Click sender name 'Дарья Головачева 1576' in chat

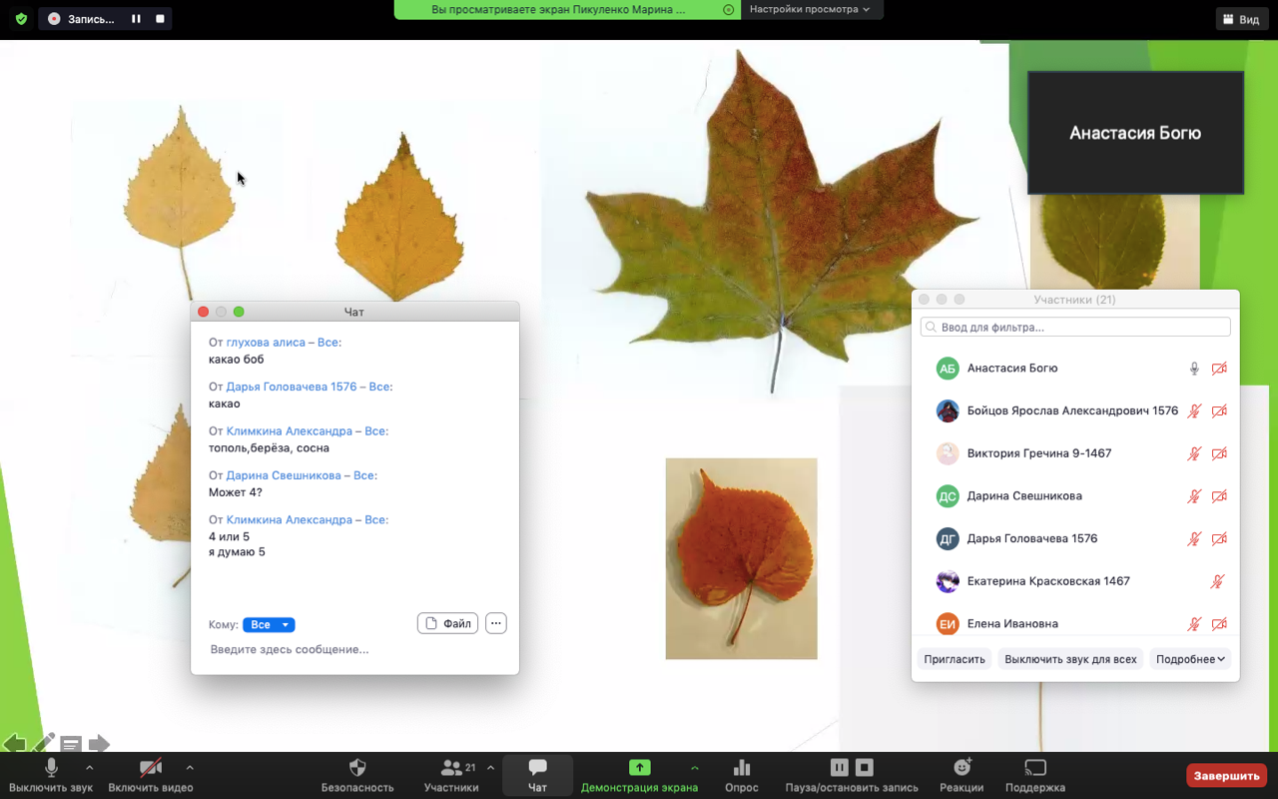[x=292, y=387]
